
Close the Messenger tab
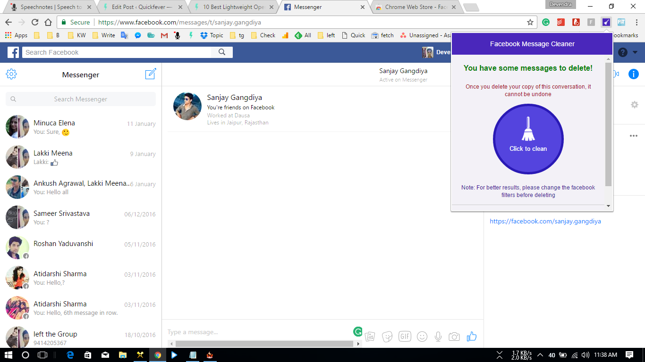(363, 7)
